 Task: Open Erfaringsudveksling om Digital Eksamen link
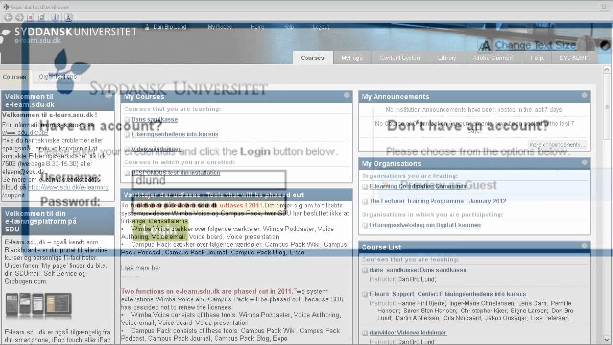tap(425, 225)
